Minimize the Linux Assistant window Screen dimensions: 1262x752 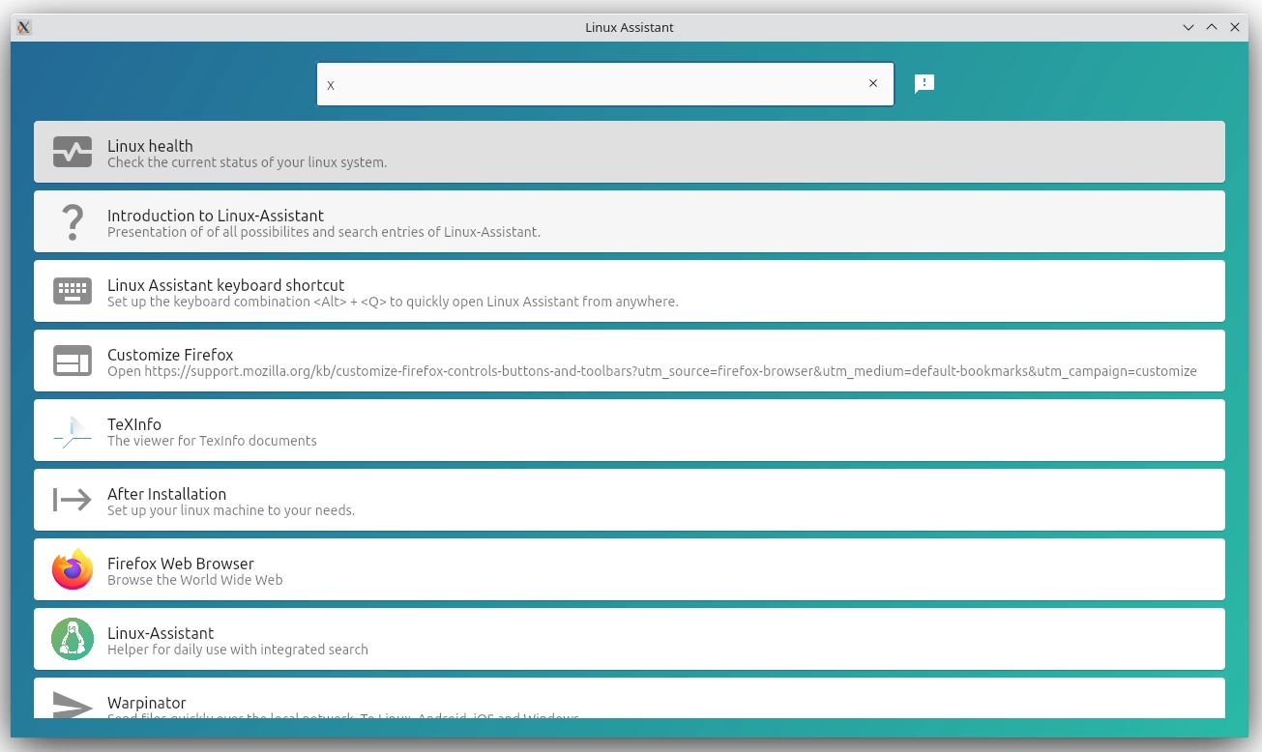point(1189,27)
